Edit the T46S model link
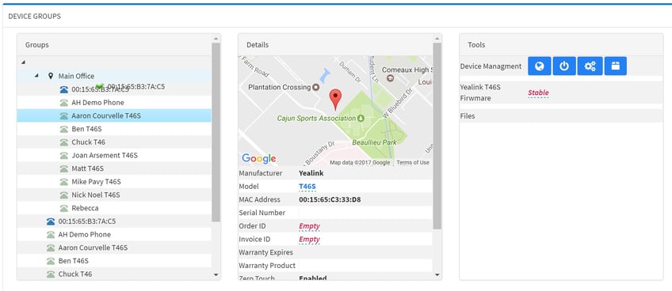 (307, 187)
